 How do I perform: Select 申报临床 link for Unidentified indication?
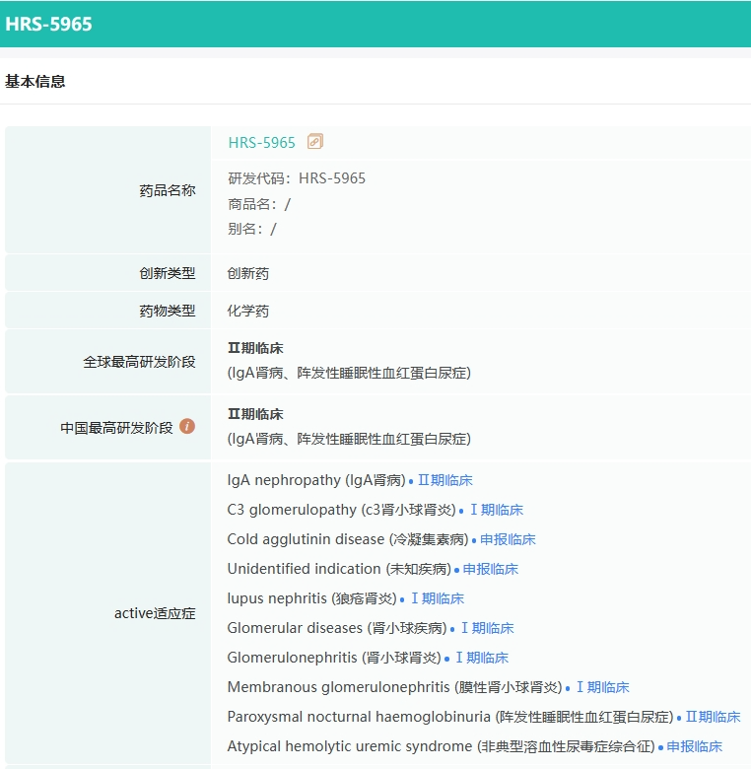(x=490, y=569)
